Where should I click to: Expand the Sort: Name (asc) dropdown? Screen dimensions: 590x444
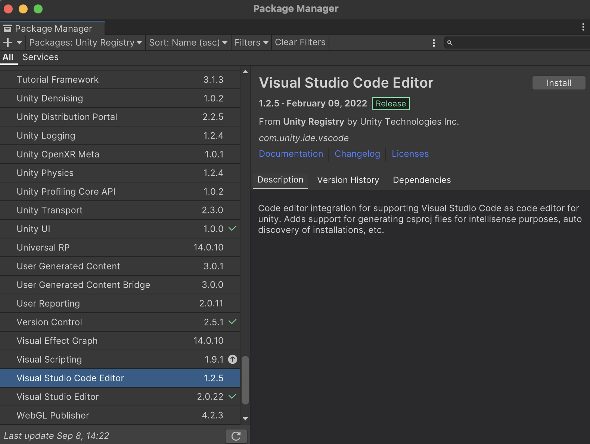[188, 43]
